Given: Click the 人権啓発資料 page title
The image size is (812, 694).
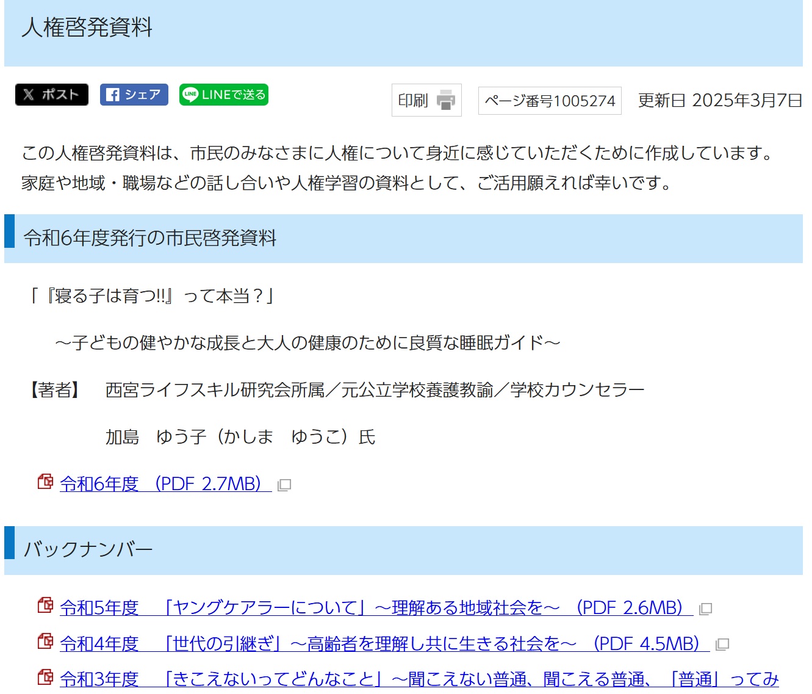Looking at the screenshot, I should (87, 27).
